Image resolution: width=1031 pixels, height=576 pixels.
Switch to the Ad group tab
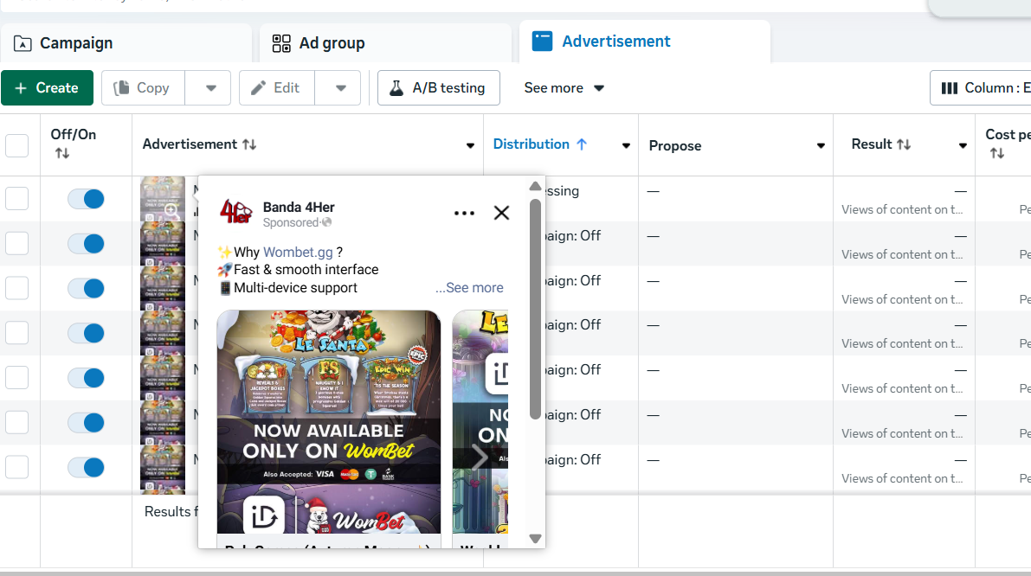[x=384, y=43]
